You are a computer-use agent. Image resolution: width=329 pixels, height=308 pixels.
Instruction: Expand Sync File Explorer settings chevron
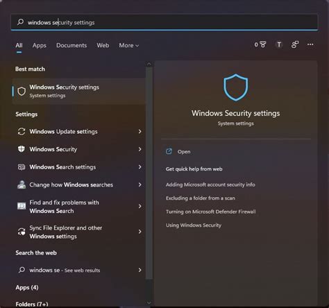click(x=140, y=232)
